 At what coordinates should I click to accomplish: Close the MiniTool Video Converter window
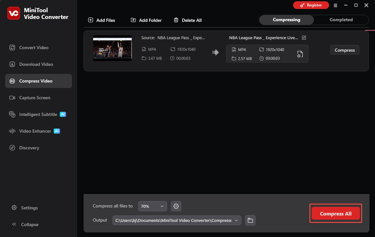coord(366,5)
